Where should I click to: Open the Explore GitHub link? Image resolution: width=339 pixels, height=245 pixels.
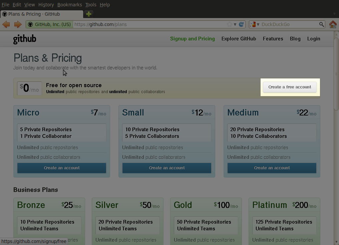tap(239, 39)
